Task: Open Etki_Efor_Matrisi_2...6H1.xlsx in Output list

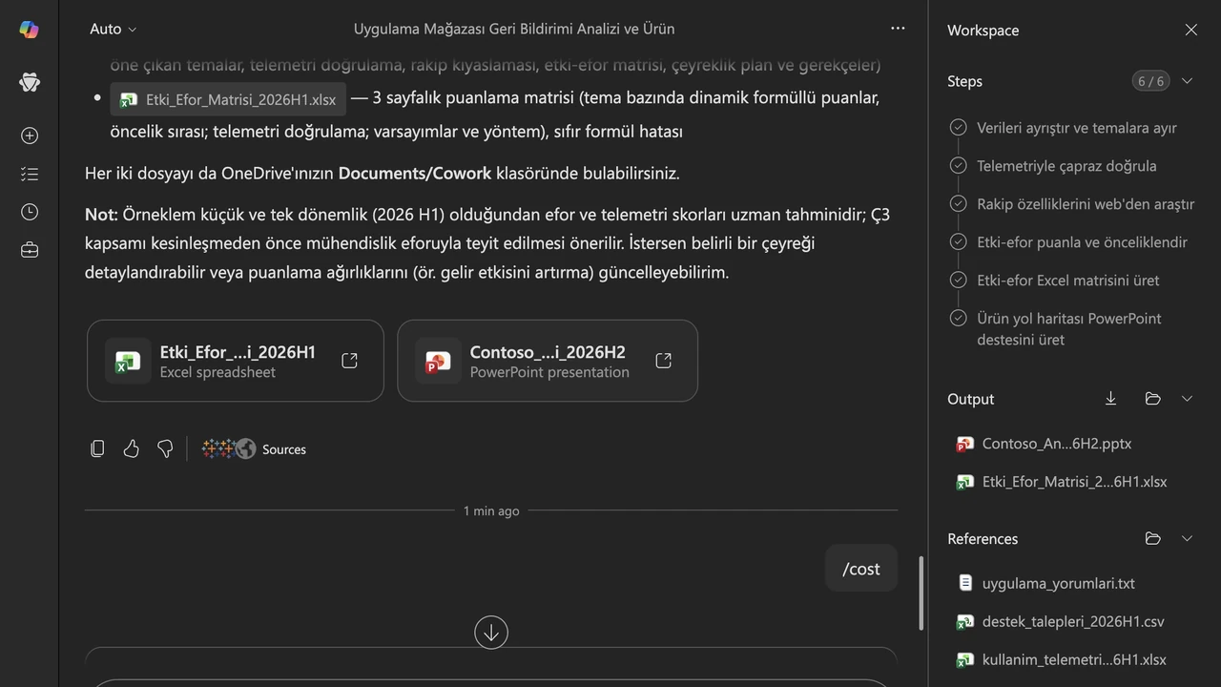Action: pos(1074,482)
